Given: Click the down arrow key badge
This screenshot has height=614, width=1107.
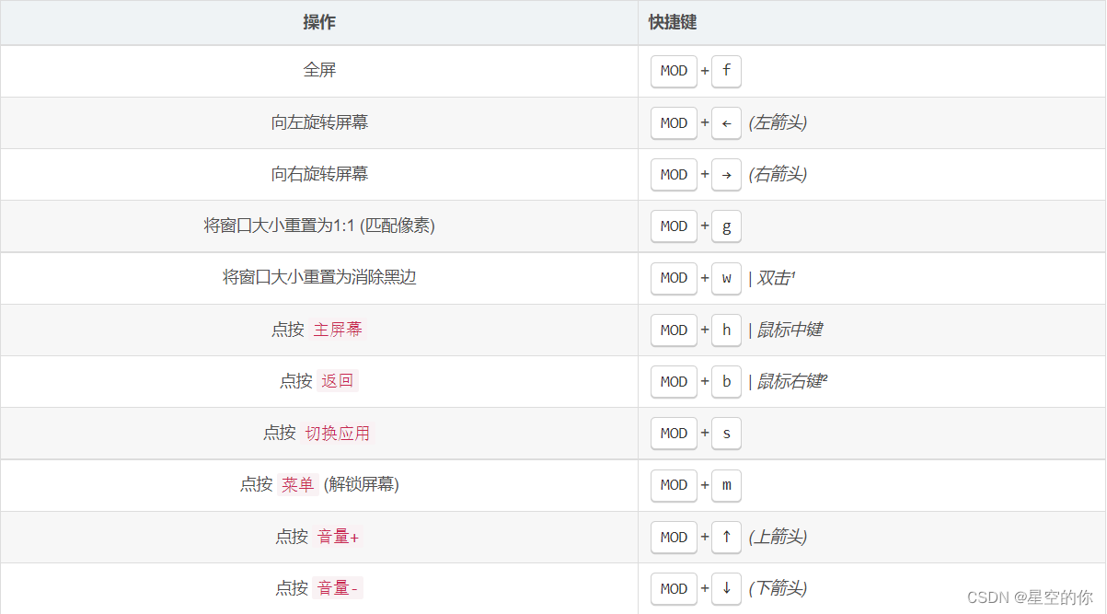Looking at the screenshot, I should (x=726, y=588).
